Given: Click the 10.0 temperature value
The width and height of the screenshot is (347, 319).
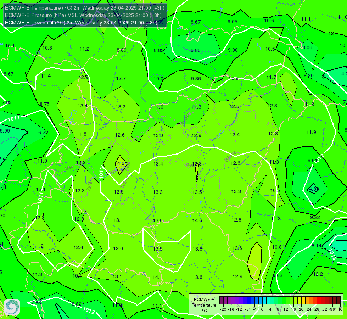Looking at the screenshot, I should (x=158, y=79).
